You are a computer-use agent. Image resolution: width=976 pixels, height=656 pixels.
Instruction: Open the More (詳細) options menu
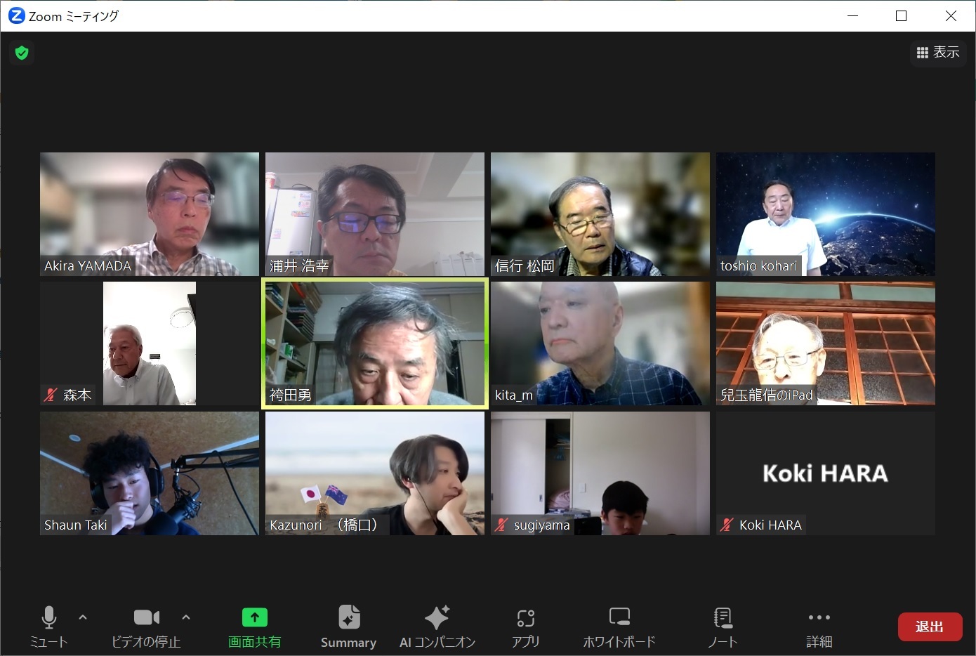pyautogui.click(x=819, y=626)
